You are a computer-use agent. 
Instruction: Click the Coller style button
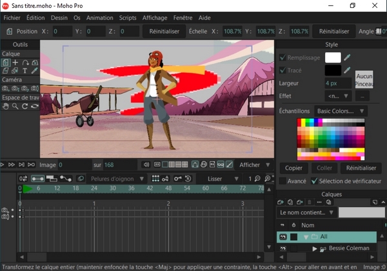click(324, 168)
